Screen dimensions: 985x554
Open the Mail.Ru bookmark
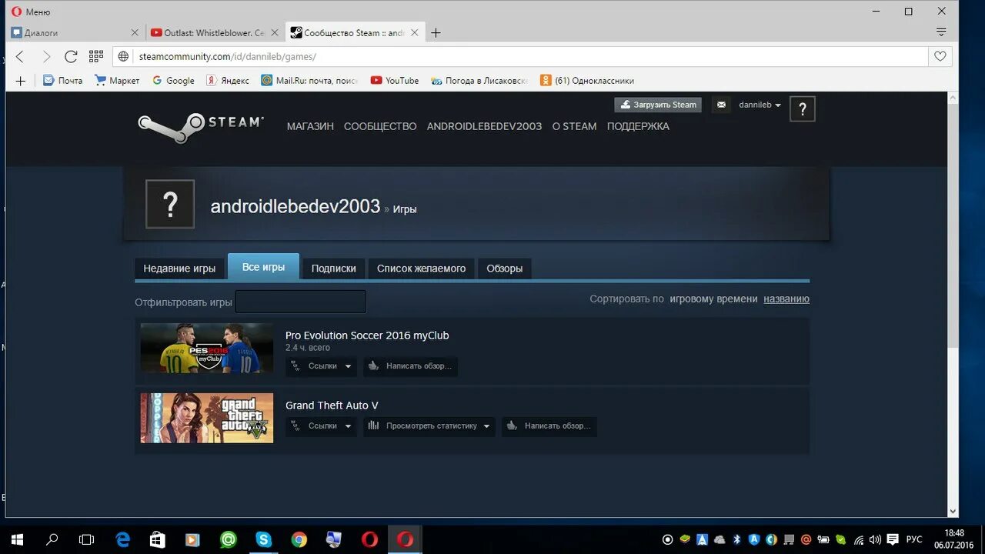(309, 80)
